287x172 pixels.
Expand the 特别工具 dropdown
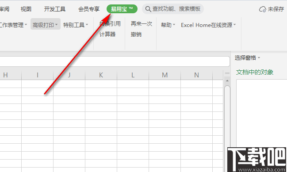coord(76,25)
